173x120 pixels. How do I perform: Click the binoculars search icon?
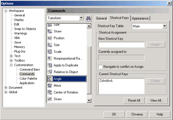tap(88, 18)
